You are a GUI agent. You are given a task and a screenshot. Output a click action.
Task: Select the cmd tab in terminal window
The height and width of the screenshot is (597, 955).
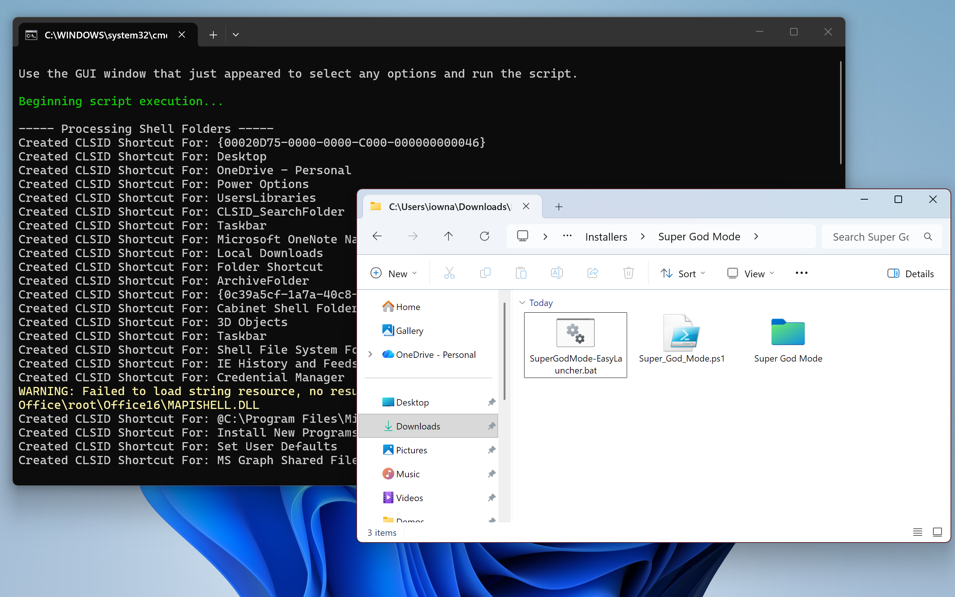(x=108, y=35)
